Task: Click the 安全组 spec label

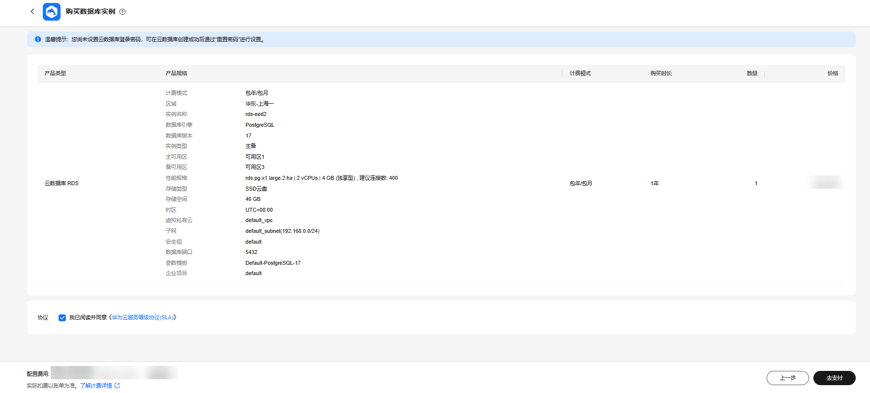Action: coord(174,242)
